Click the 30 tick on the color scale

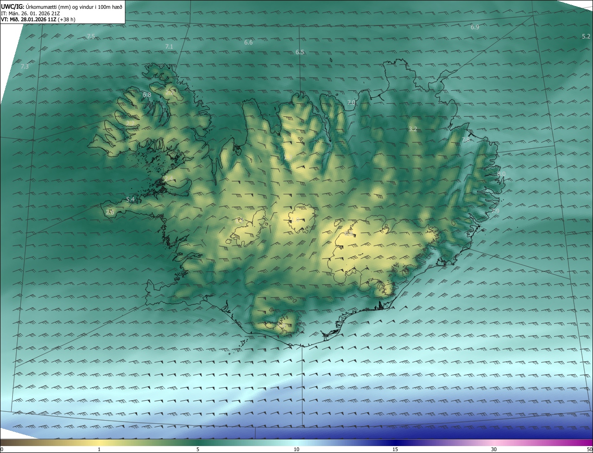(494, 449)
